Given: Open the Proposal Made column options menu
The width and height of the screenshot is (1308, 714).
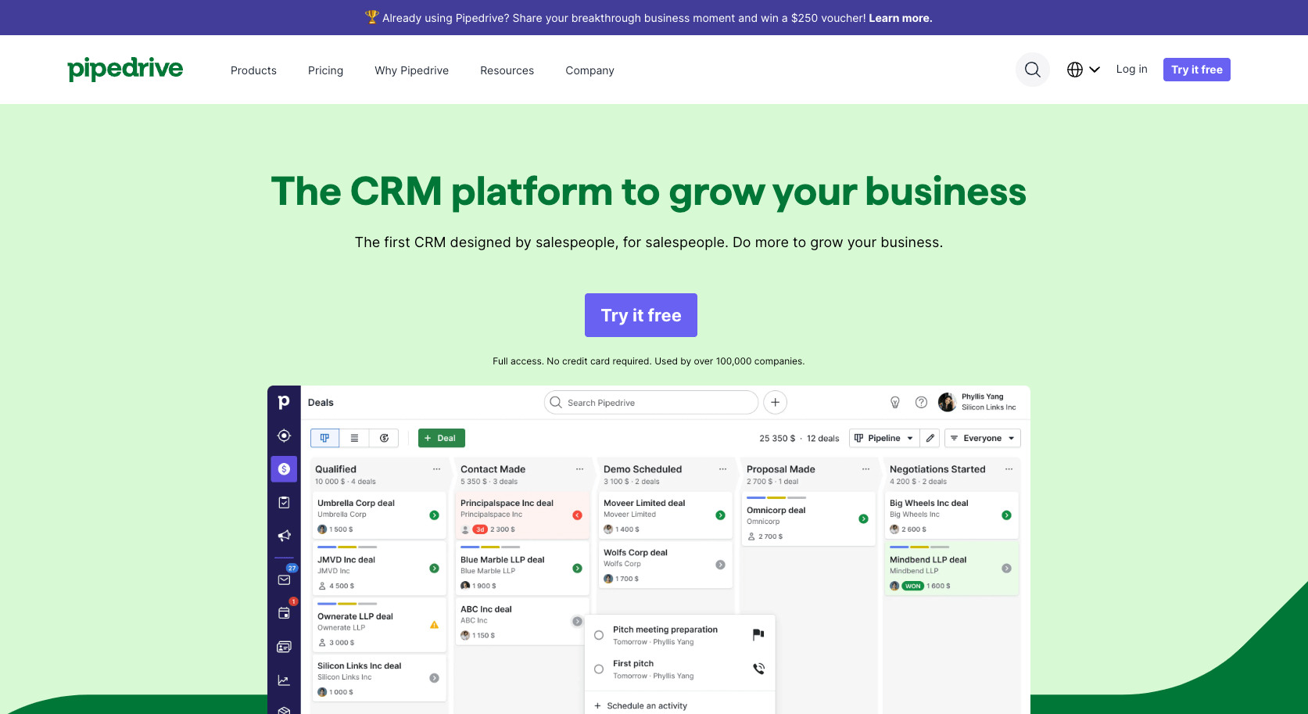Looking at the screenshot, I should click(865, 469).
